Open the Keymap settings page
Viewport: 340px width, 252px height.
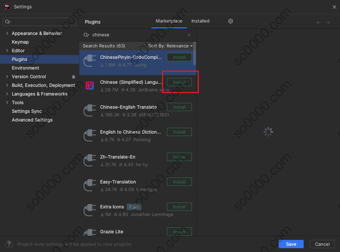coord(20,42)
